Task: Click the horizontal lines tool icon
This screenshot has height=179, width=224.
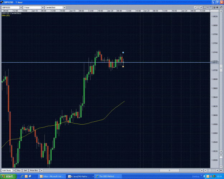Action: (198, 8)
